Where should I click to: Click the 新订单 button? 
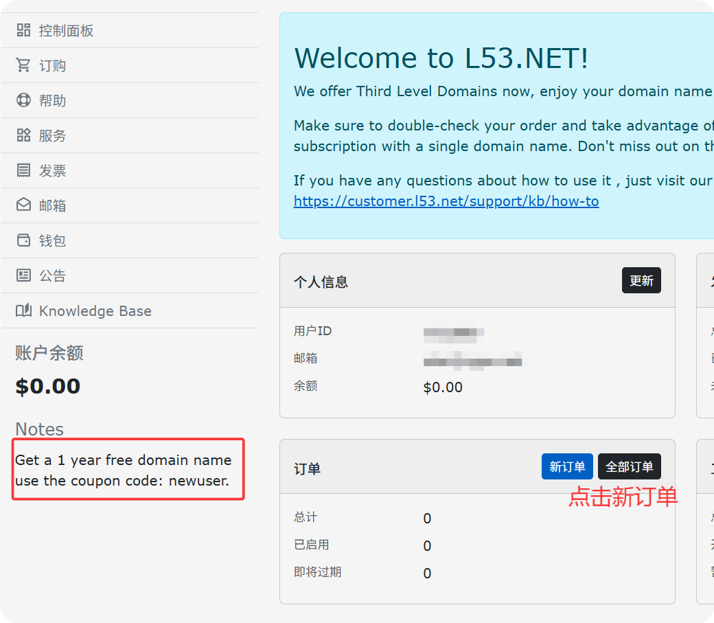pyautogui.click(x=567, y=466)
